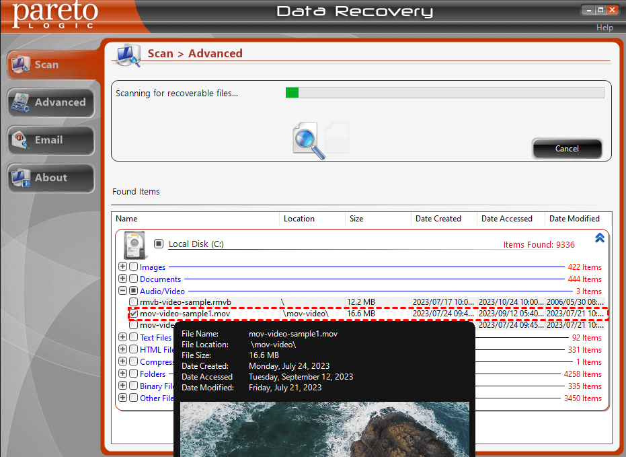626x457 pixels.
Task: Uncheck the mov-video-sample1.mov file checkbox
Action: 133,314
